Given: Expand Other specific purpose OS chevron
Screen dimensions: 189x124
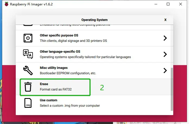Looking at the screenshot, I should [x=165, y=38].
